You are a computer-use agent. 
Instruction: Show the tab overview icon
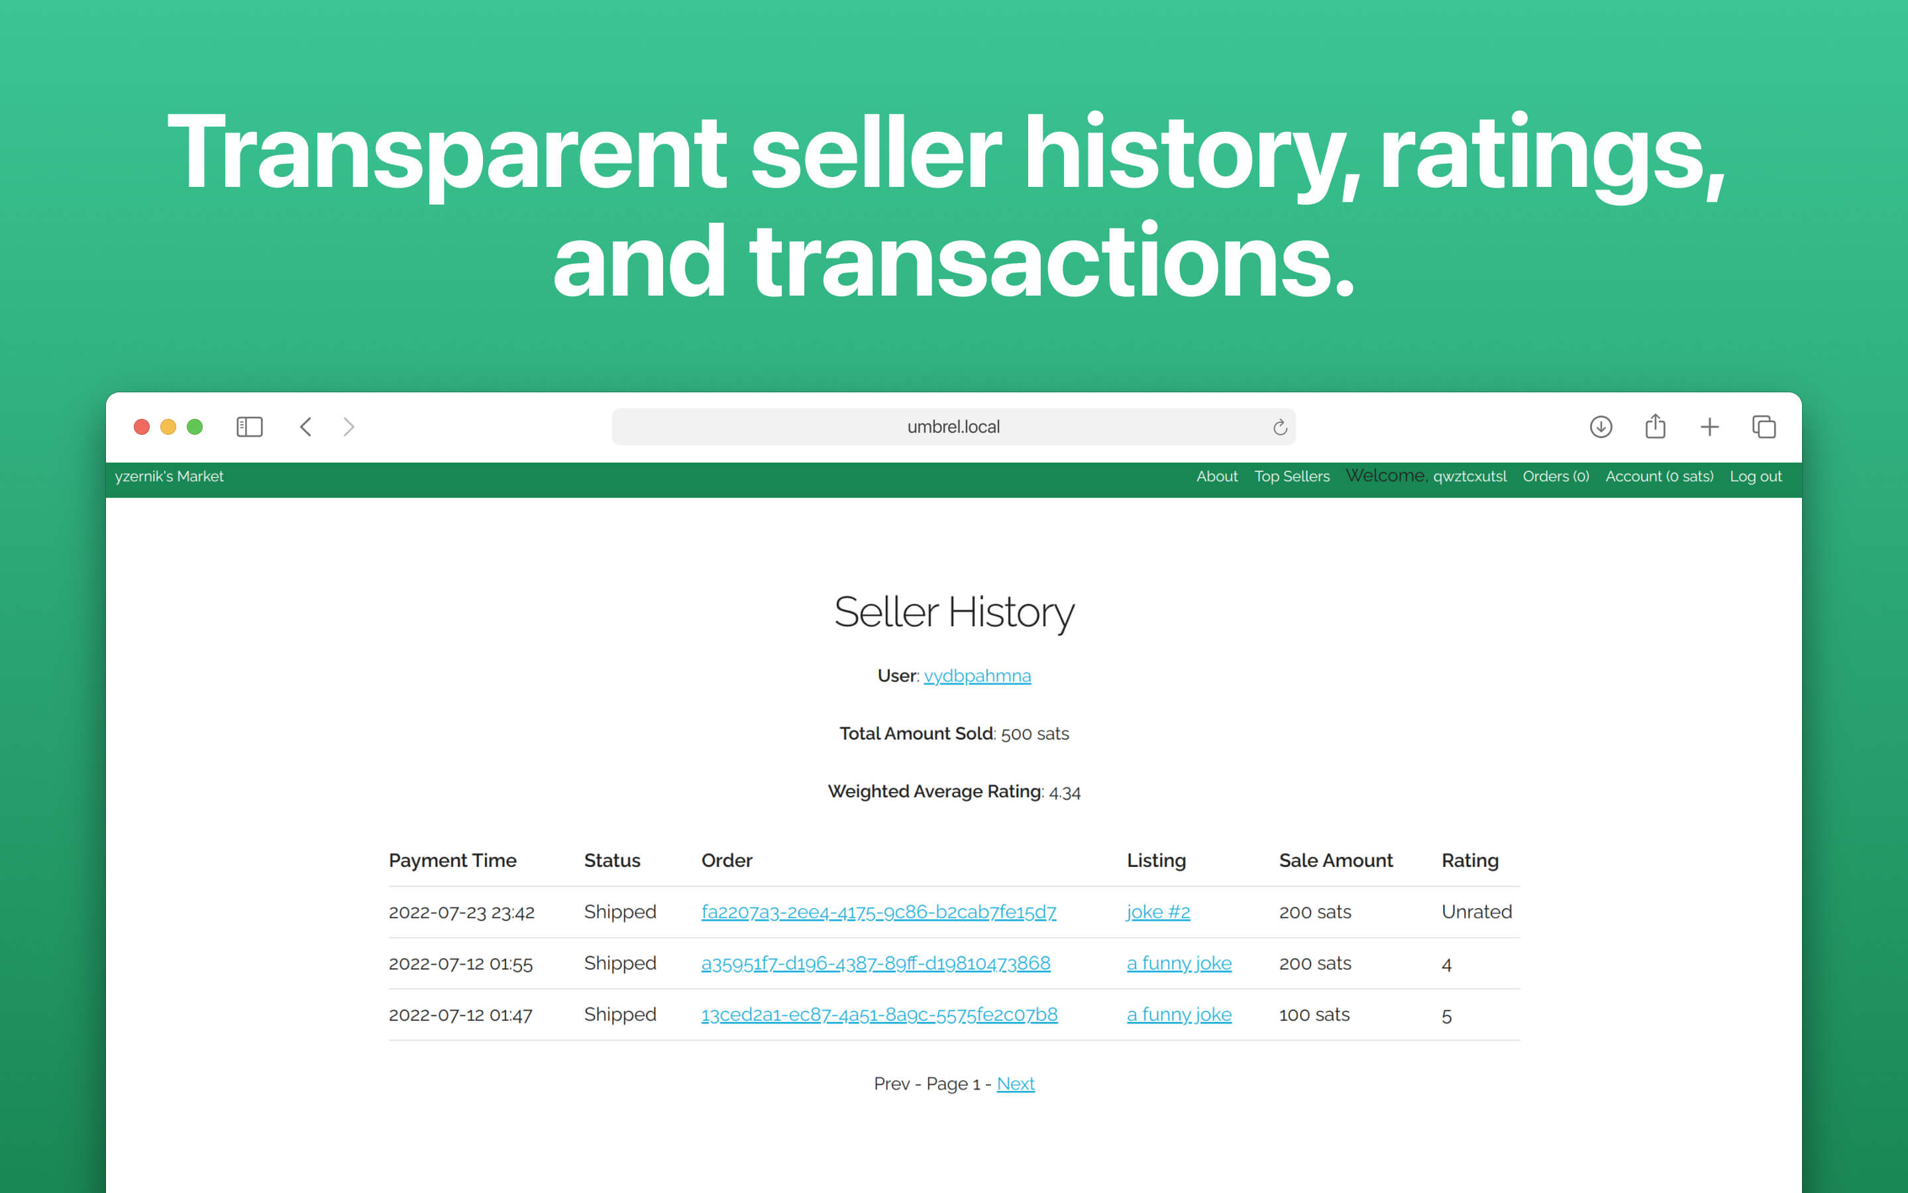[1764, 427]
